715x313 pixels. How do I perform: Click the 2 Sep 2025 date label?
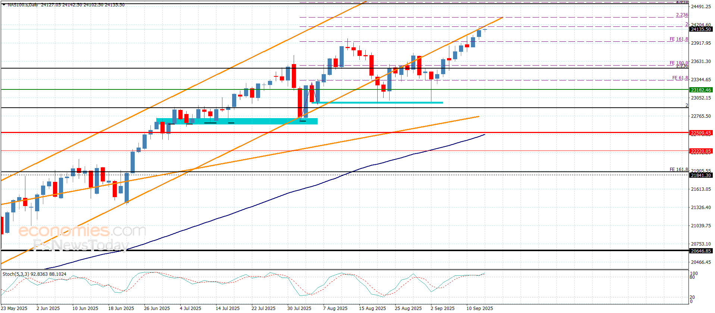point(443,308)
